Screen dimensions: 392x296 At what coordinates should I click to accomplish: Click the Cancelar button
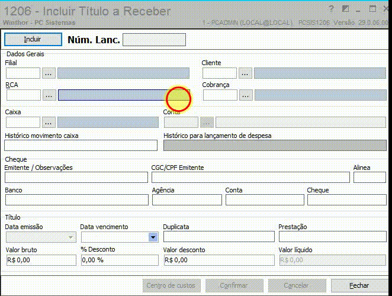tap(297, 285)
